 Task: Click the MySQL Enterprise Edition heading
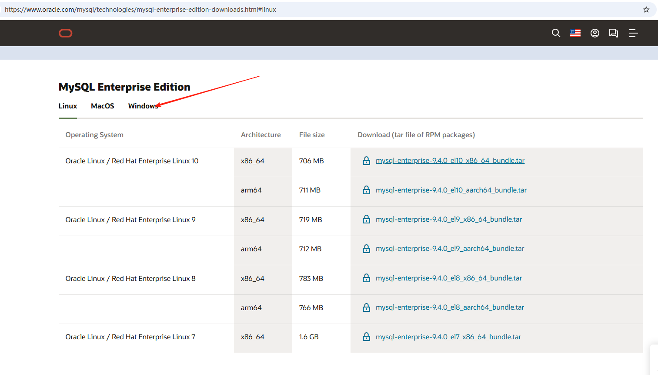coord(124,87)
